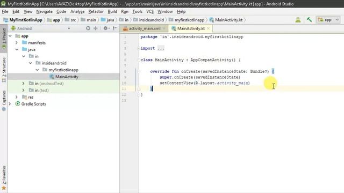
Task: Select the manifests folder icon
Action: (x=24, y=42)
